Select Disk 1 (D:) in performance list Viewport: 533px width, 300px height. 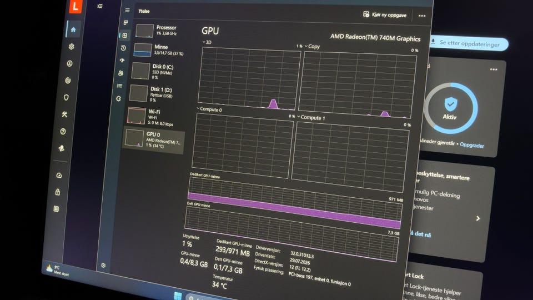click(155, 94)
